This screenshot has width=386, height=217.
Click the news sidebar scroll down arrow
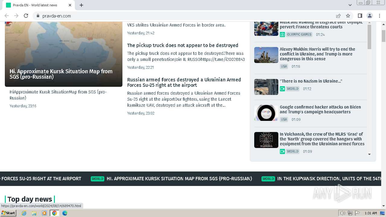369,154
